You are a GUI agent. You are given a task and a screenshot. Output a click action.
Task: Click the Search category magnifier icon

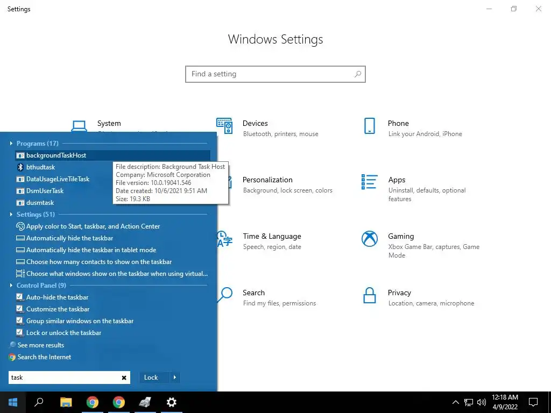[x=225, y=295]
